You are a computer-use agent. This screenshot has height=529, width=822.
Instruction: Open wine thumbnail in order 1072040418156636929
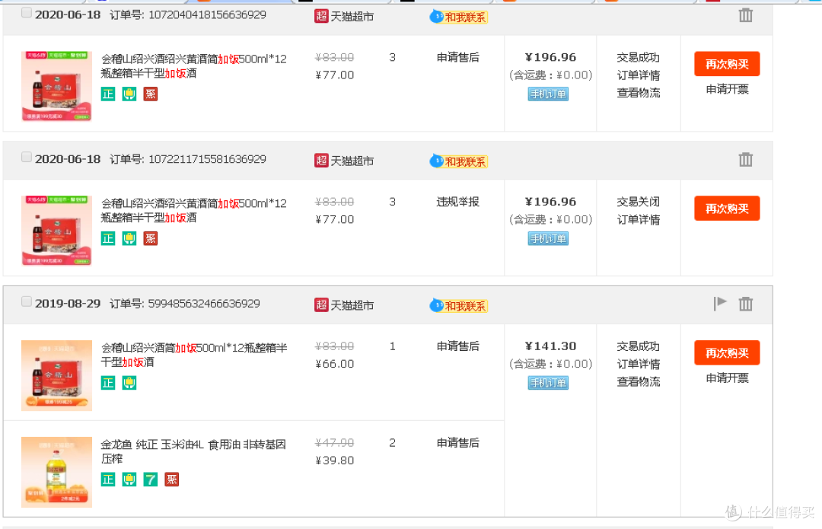(56, 86)
